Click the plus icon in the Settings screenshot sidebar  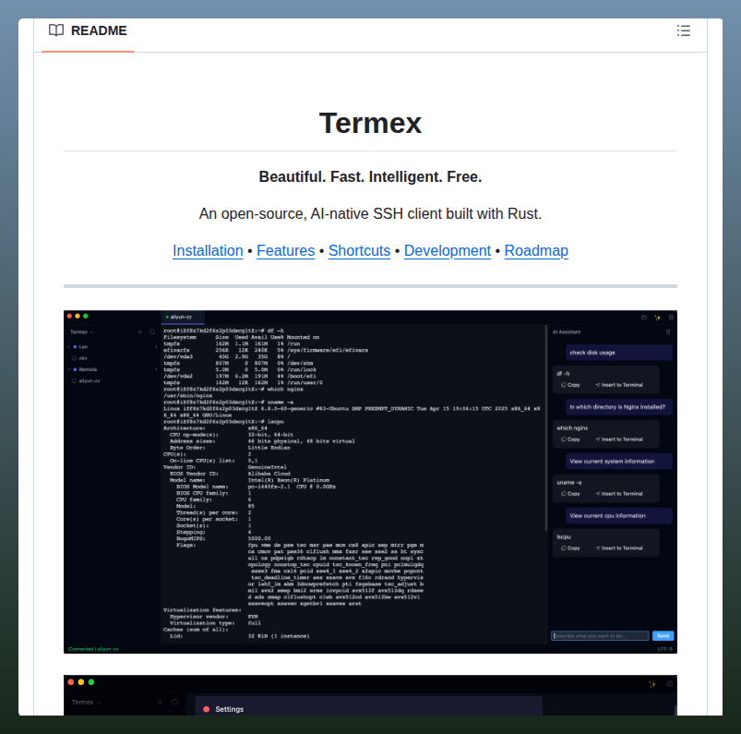(160, 703)
